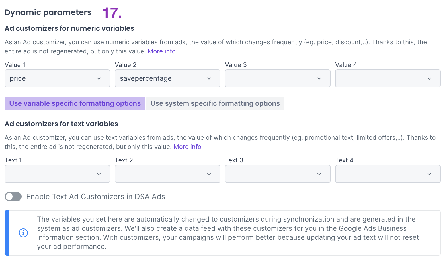
Task: Open the Value 1 dropdown showing price
Action: pos(57,78)
